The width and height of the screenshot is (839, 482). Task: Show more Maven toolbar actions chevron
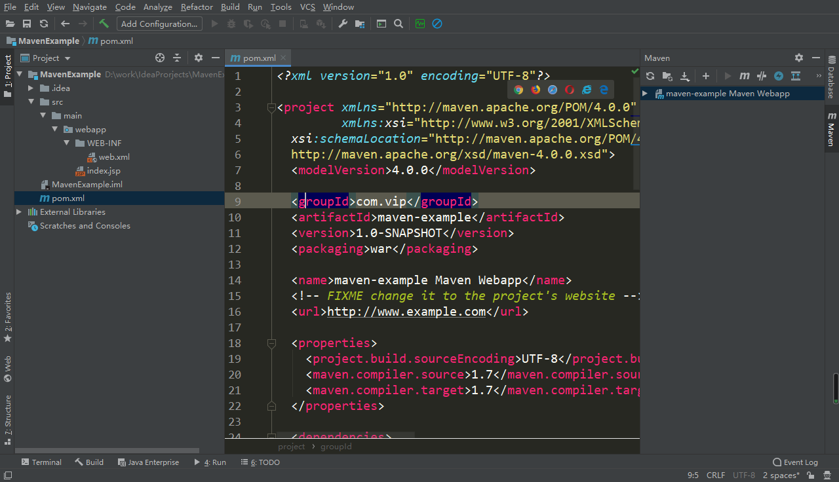click(x=818, y=76)
